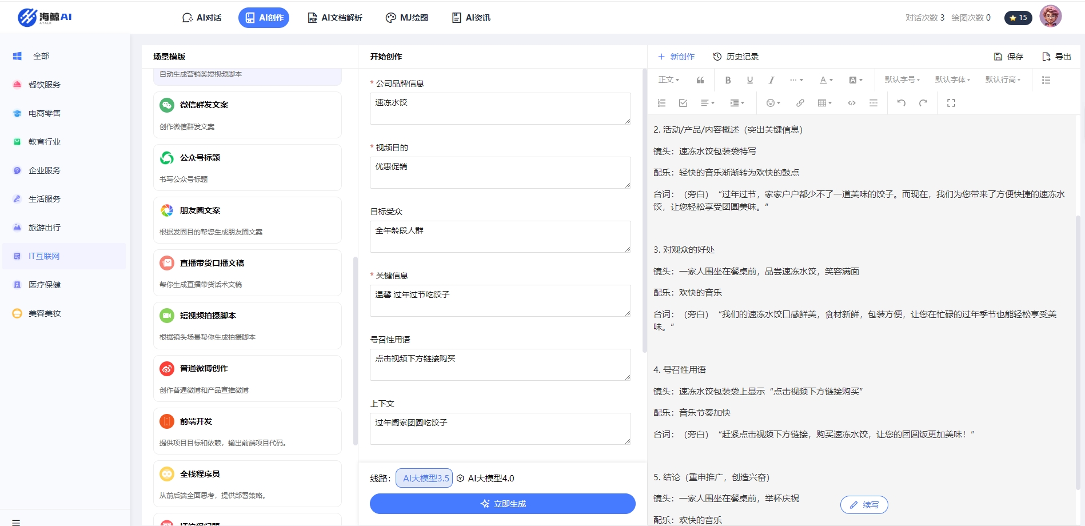Select the AI大模型4.0 route option

click(x=486, y=478)
